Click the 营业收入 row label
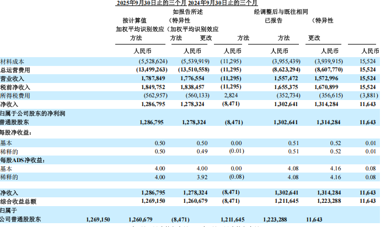386x227 pixels. pos(12,79)
